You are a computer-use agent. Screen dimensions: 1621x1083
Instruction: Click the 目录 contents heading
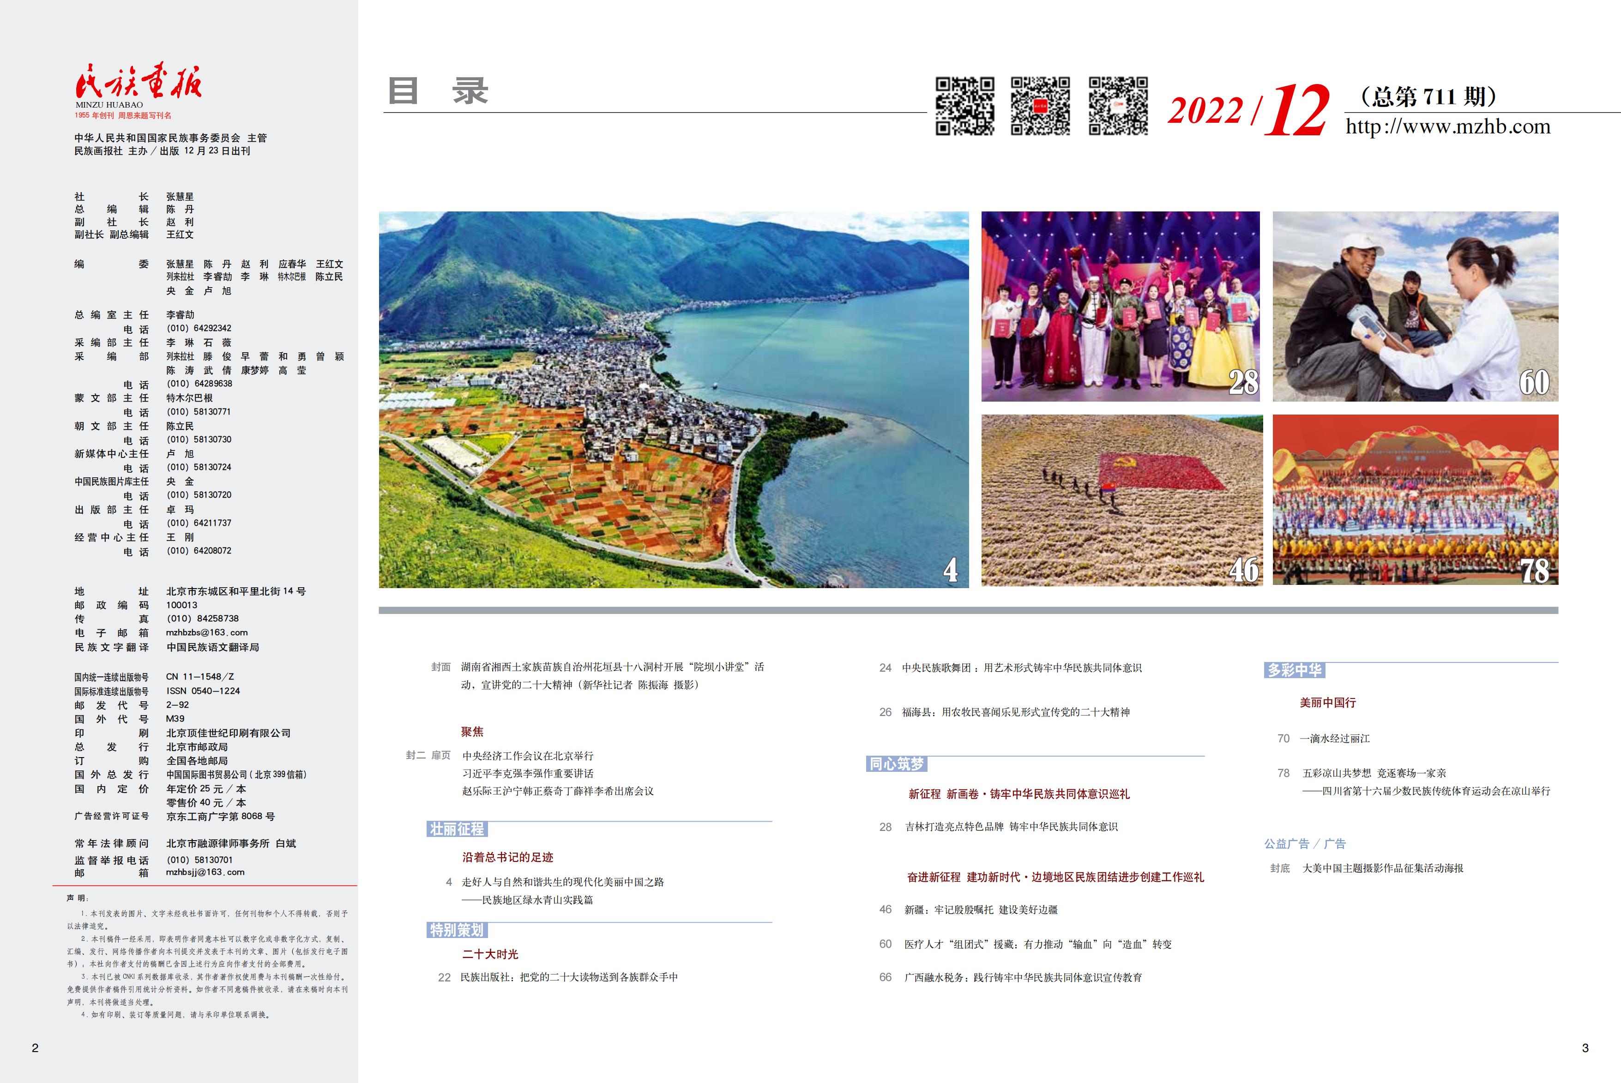pos(438,91)
